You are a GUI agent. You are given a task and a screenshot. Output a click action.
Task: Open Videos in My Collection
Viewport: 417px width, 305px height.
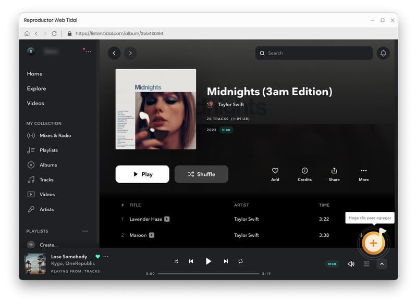tap(41, 194)
